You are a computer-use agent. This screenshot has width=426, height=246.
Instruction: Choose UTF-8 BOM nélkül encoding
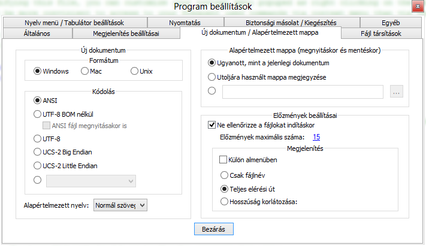(x=38, y=113)
